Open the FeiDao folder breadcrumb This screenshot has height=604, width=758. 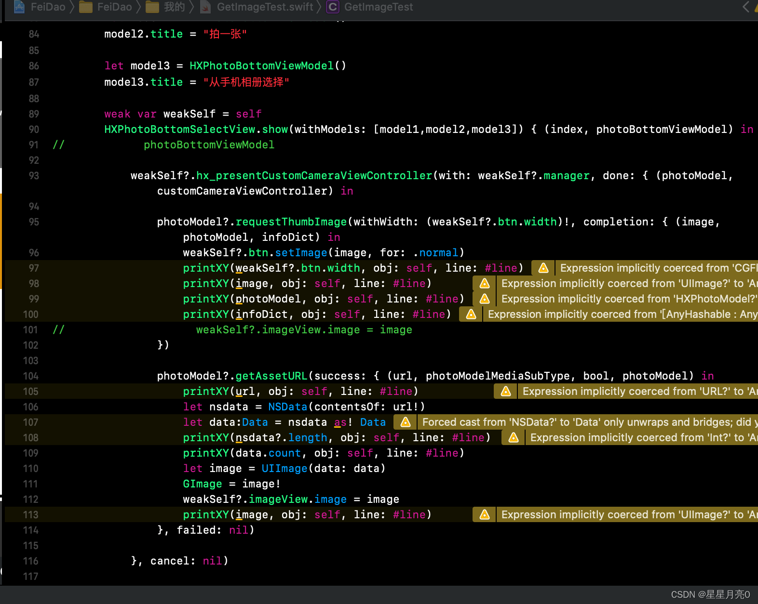pos(106,7)
